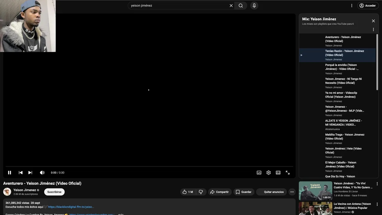
Task: Open the mix playlist options menu
Action: pyautogui.click(x=373, y=30)
